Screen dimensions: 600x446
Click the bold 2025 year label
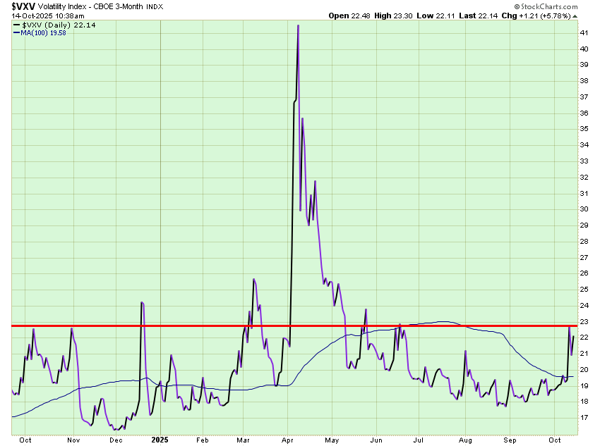pyautogui.click(x=160, y=440)
